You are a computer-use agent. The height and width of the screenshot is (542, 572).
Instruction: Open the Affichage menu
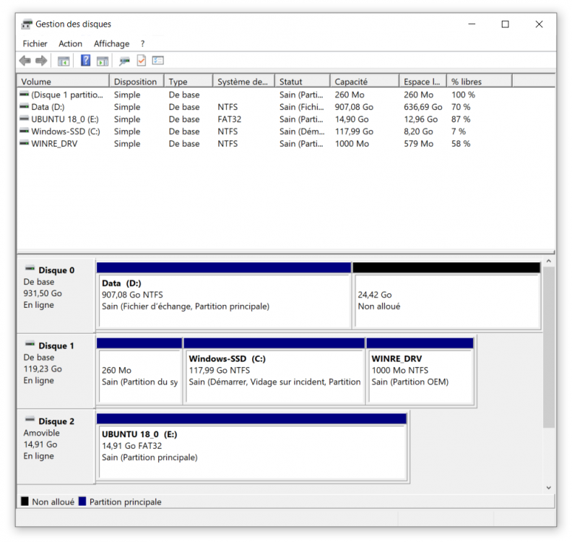(111, 44)
